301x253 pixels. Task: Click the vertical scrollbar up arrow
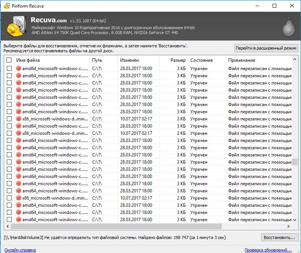295,59
